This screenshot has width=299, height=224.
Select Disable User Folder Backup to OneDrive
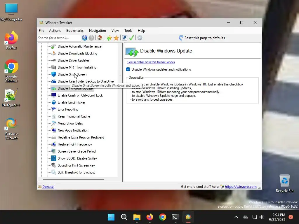coord(86,81)
